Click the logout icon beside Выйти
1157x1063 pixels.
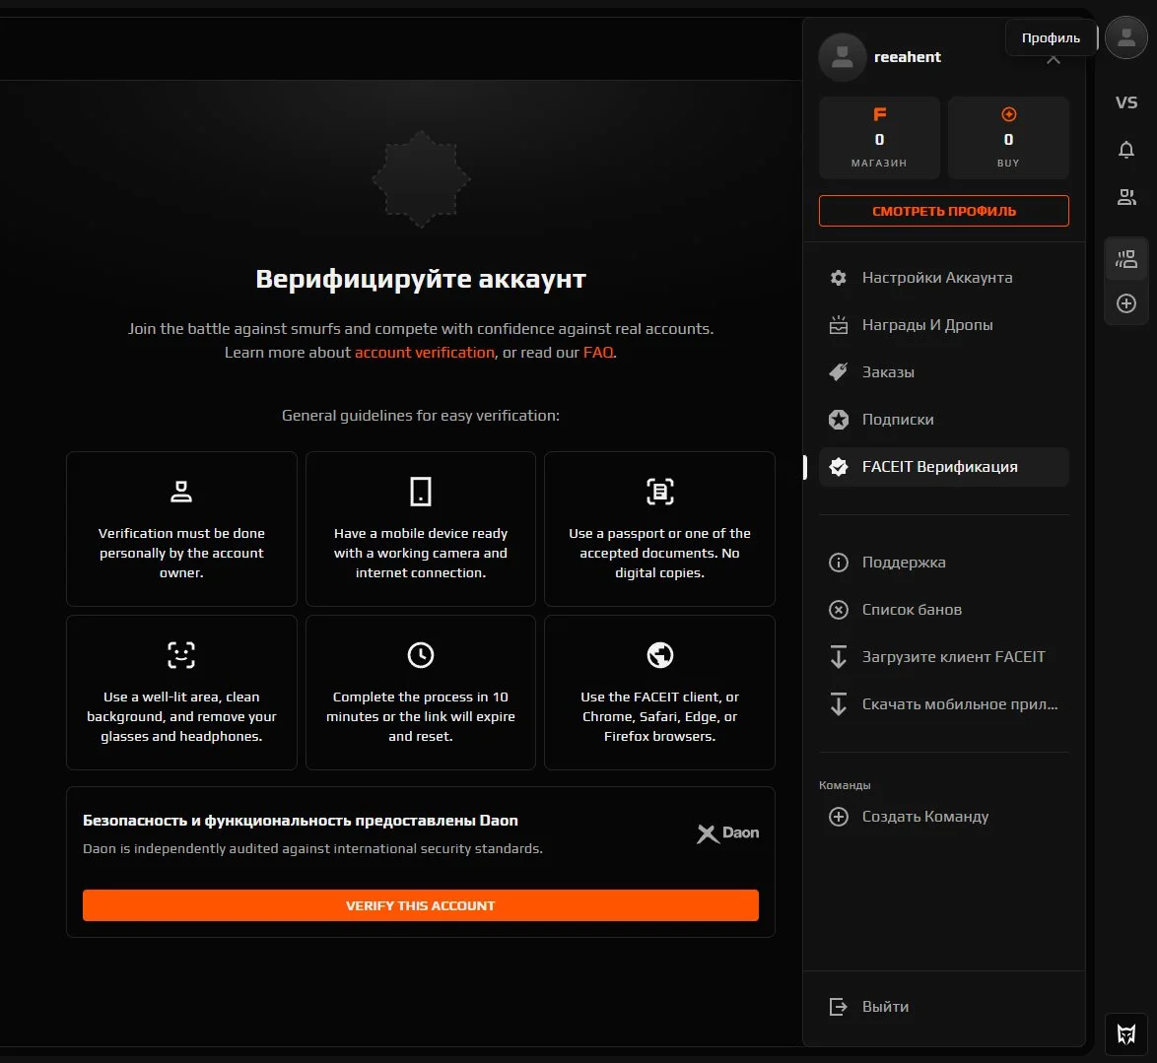coord(839,1006)
